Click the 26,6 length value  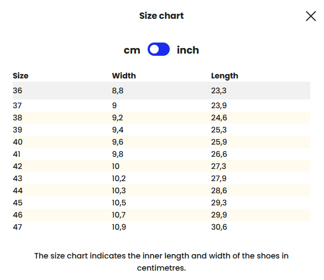[219, 154]
